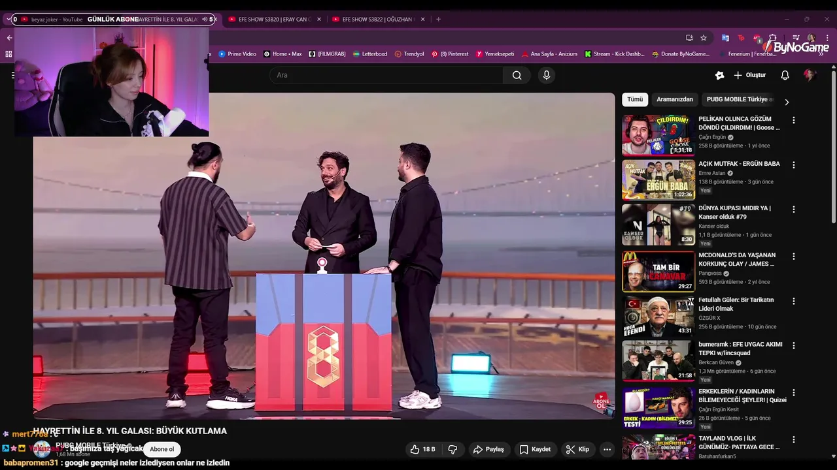Open [FILMGRAB] bookmark
The height and width of the screenshot is (470, 837).
pyautogui.click(x=327, y=54)
